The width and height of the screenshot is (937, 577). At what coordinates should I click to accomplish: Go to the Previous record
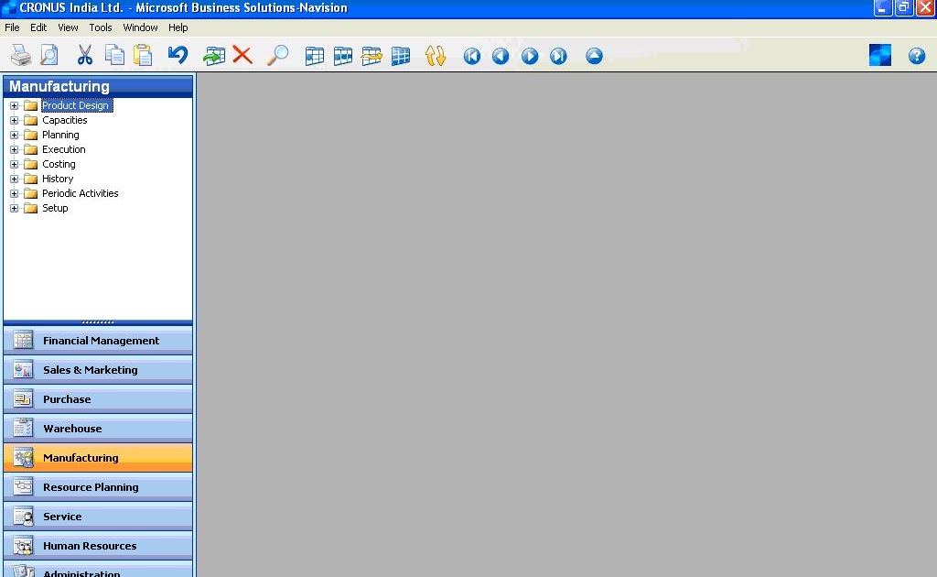point(501,56)
